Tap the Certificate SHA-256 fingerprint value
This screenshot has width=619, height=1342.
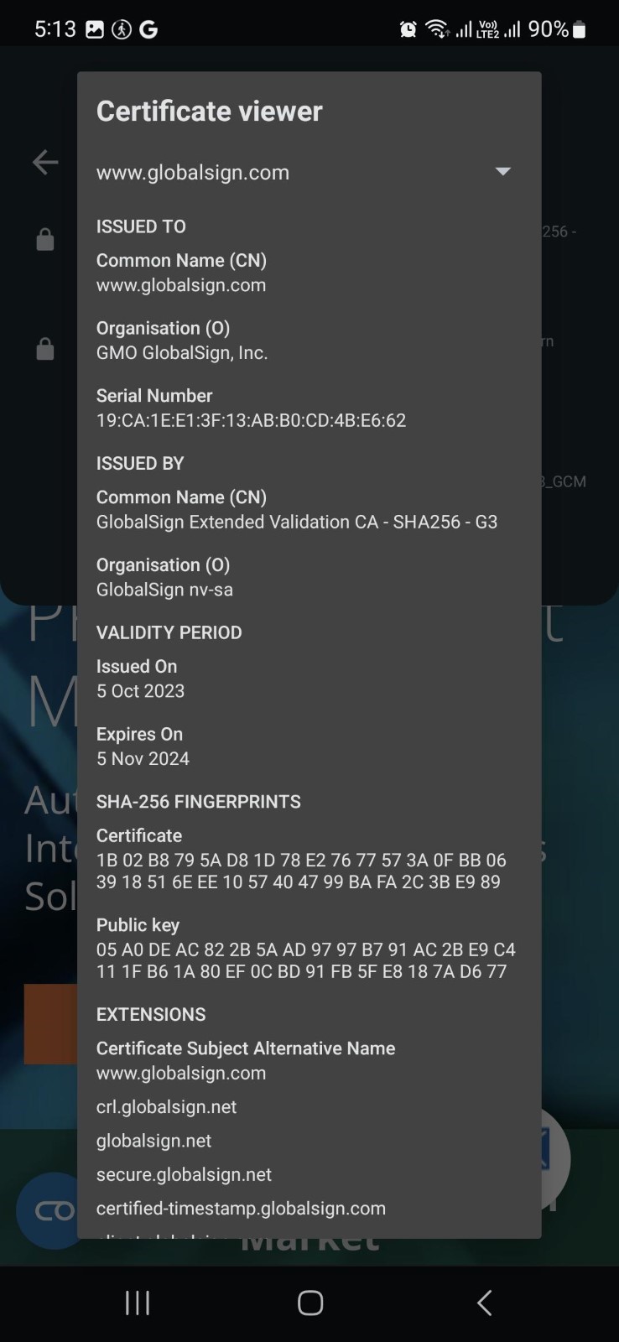[x=300, y=871]
